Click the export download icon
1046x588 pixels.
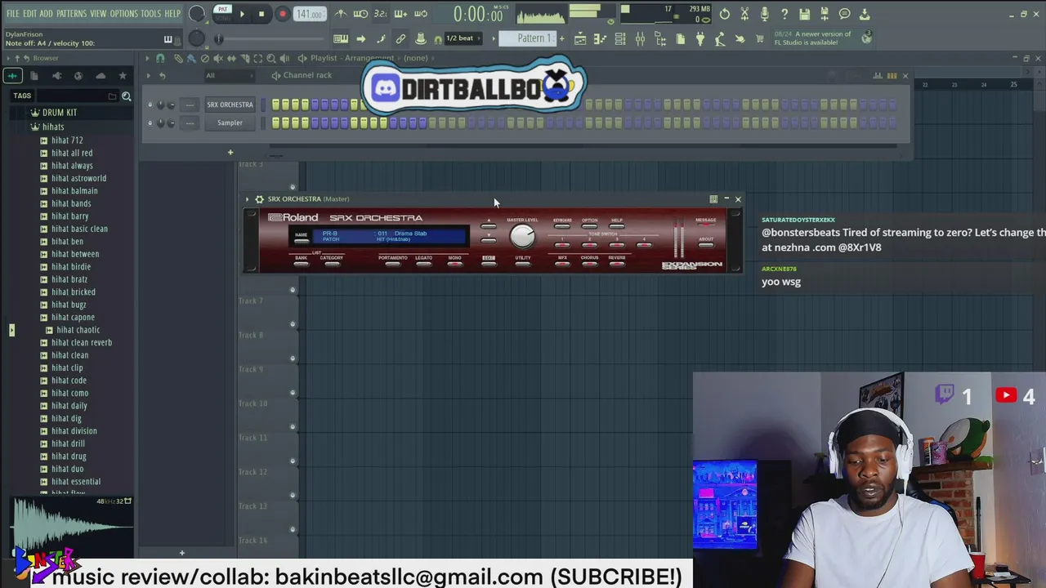(865, 14)
